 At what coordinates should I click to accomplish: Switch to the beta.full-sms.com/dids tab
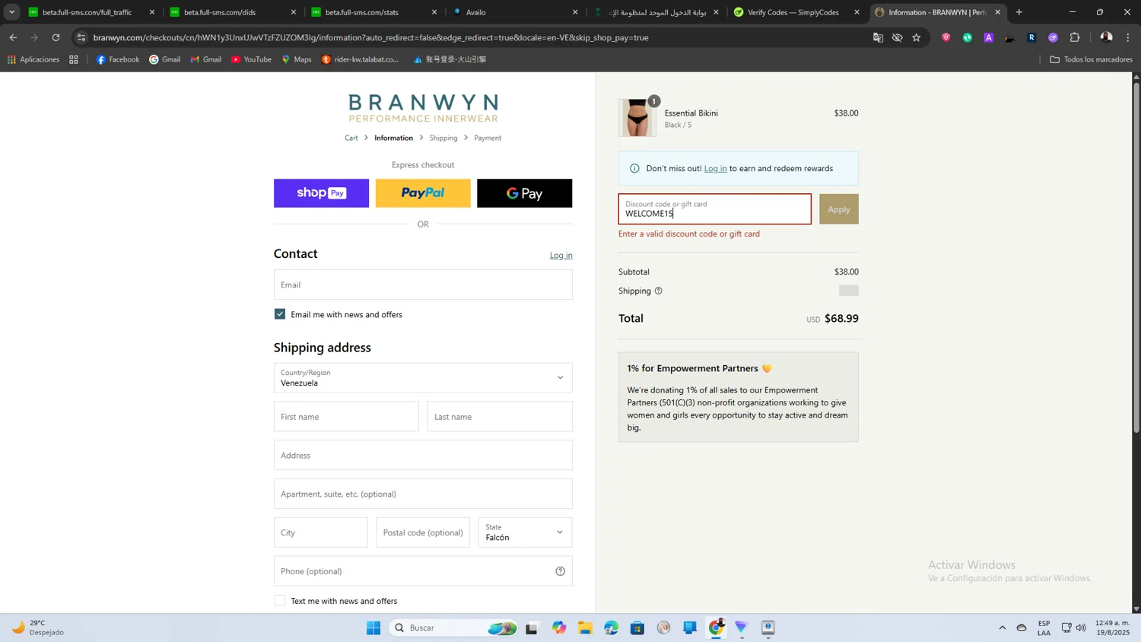(233, 12)
